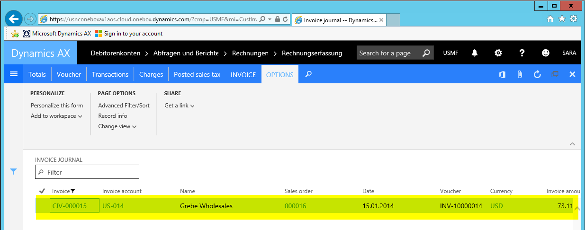Click the action pane search magnifier
The width and height of the screenshot is (585, 230).
tap(308, 74)
